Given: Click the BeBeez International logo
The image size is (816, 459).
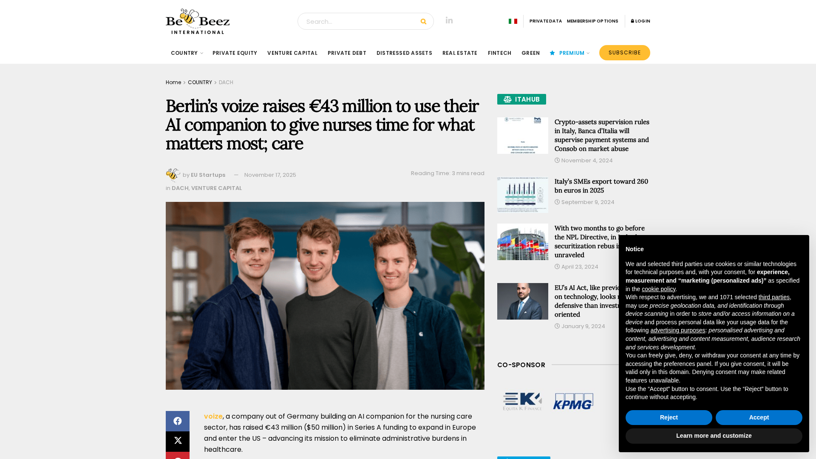Looking at the screenshot, I should pos(198,21).
